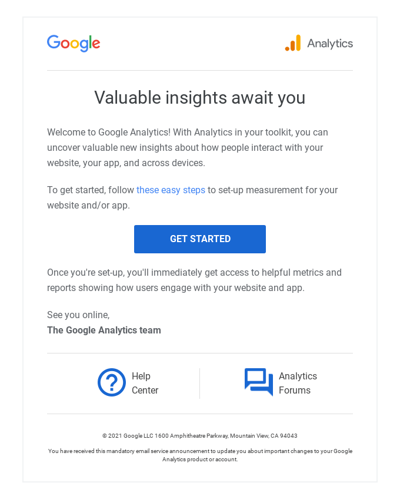This screenshot has height=499, width=400.
Task: Click the welcome paragraph about uncovering insights
Action: pyautogui.click(x=194, y=147)
